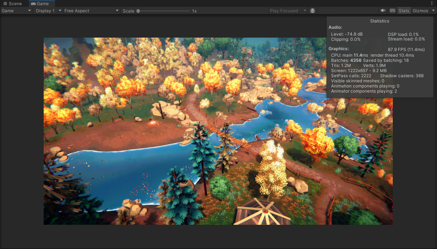Open the Gizmos dropdown arrow
The image size is (437, 249).
(x=433, y=11)
